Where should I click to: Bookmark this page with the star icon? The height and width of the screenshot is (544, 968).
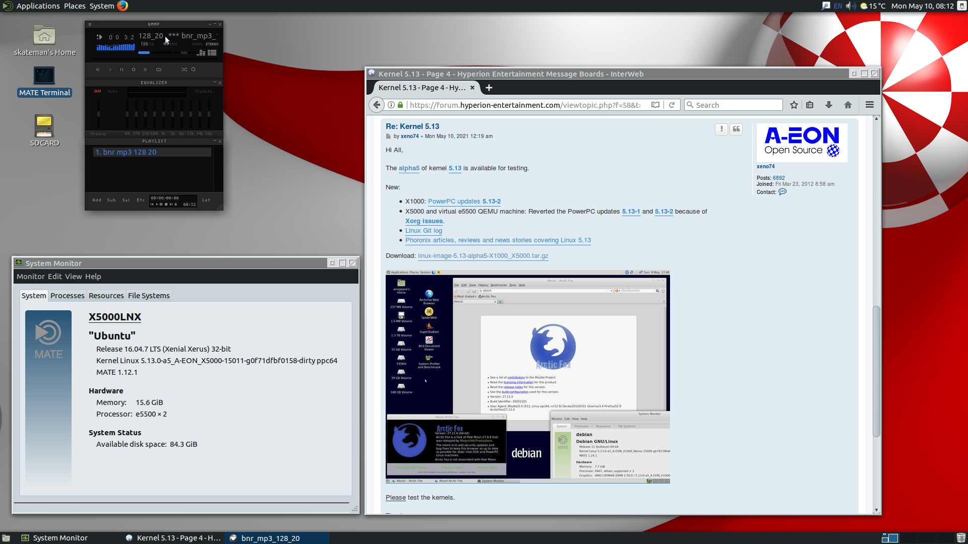794,105
